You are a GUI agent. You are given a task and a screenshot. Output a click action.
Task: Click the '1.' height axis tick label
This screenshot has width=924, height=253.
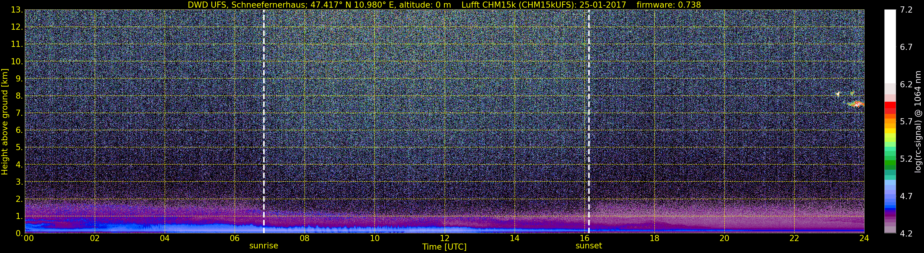pos(19,217)
